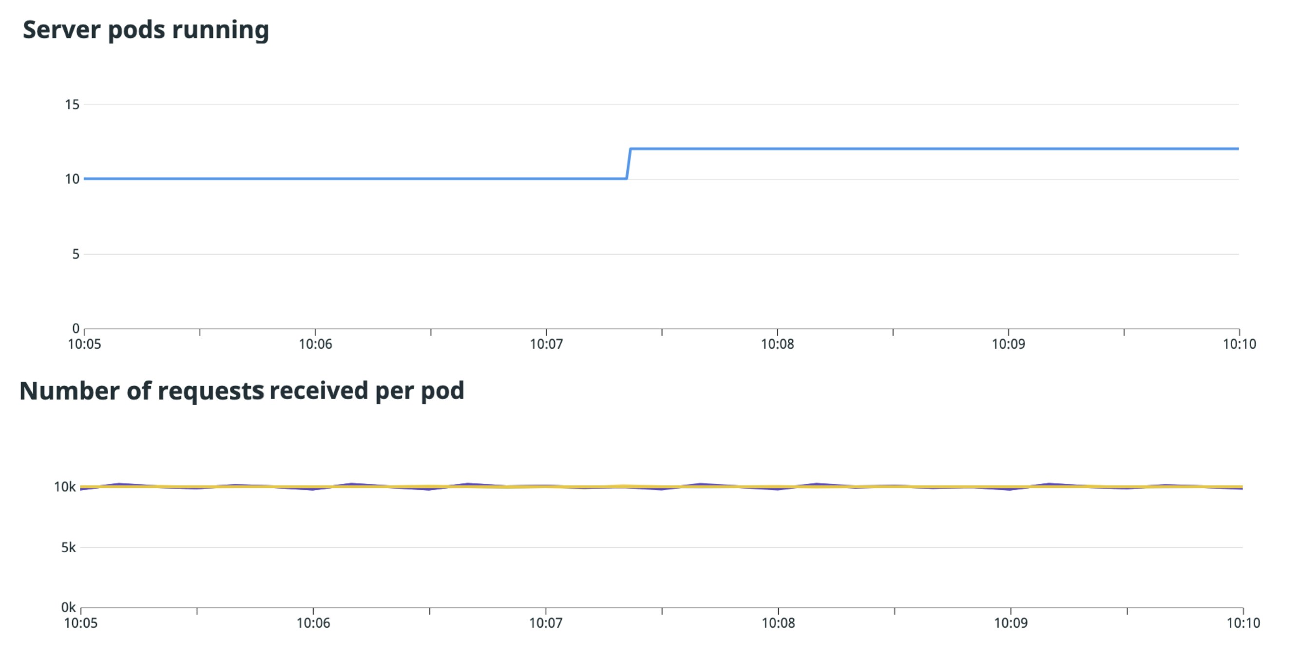Select the 10:06 time label under the requests chart
This screenshot has width=1298, height=669.
click(x=313, y=623)
